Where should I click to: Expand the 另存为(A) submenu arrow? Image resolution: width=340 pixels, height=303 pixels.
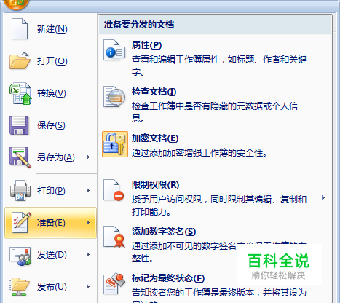pyautogui.click(x=88, y=157)
